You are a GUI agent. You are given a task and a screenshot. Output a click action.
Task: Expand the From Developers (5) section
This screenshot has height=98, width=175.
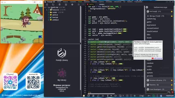148,89
